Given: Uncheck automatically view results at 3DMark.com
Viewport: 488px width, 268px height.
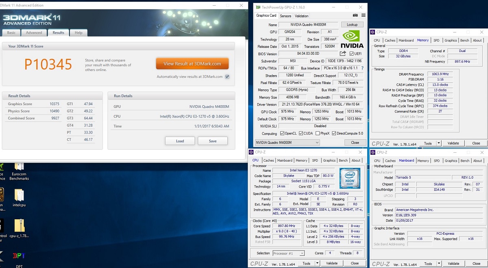Looking at the screenshot, I should (x=227, y=77).
